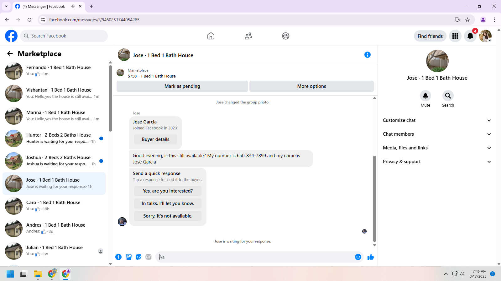Focus the Search Facebook field
The height and width of the screenshot is (281, 501).
[x=64, y=36]
